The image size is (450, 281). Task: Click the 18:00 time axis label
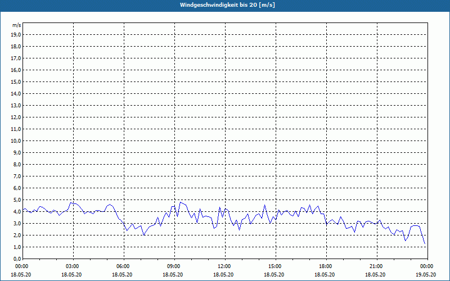326,266
